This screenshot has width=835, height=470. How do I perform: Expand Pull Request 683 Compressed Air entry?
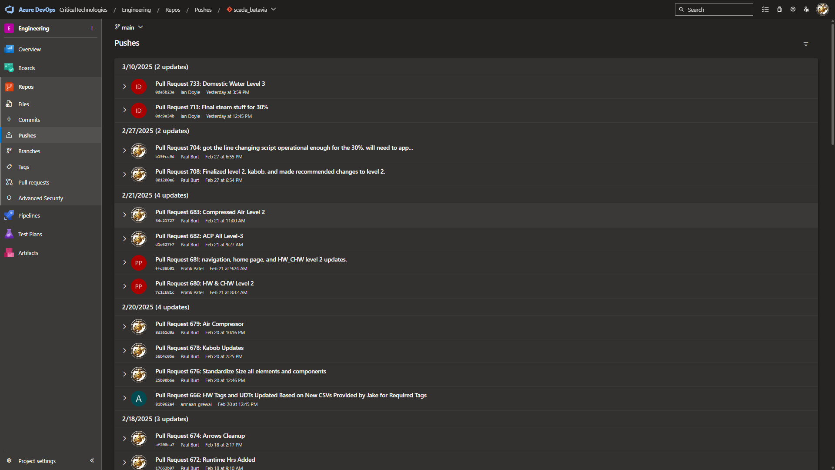(124, 215)
